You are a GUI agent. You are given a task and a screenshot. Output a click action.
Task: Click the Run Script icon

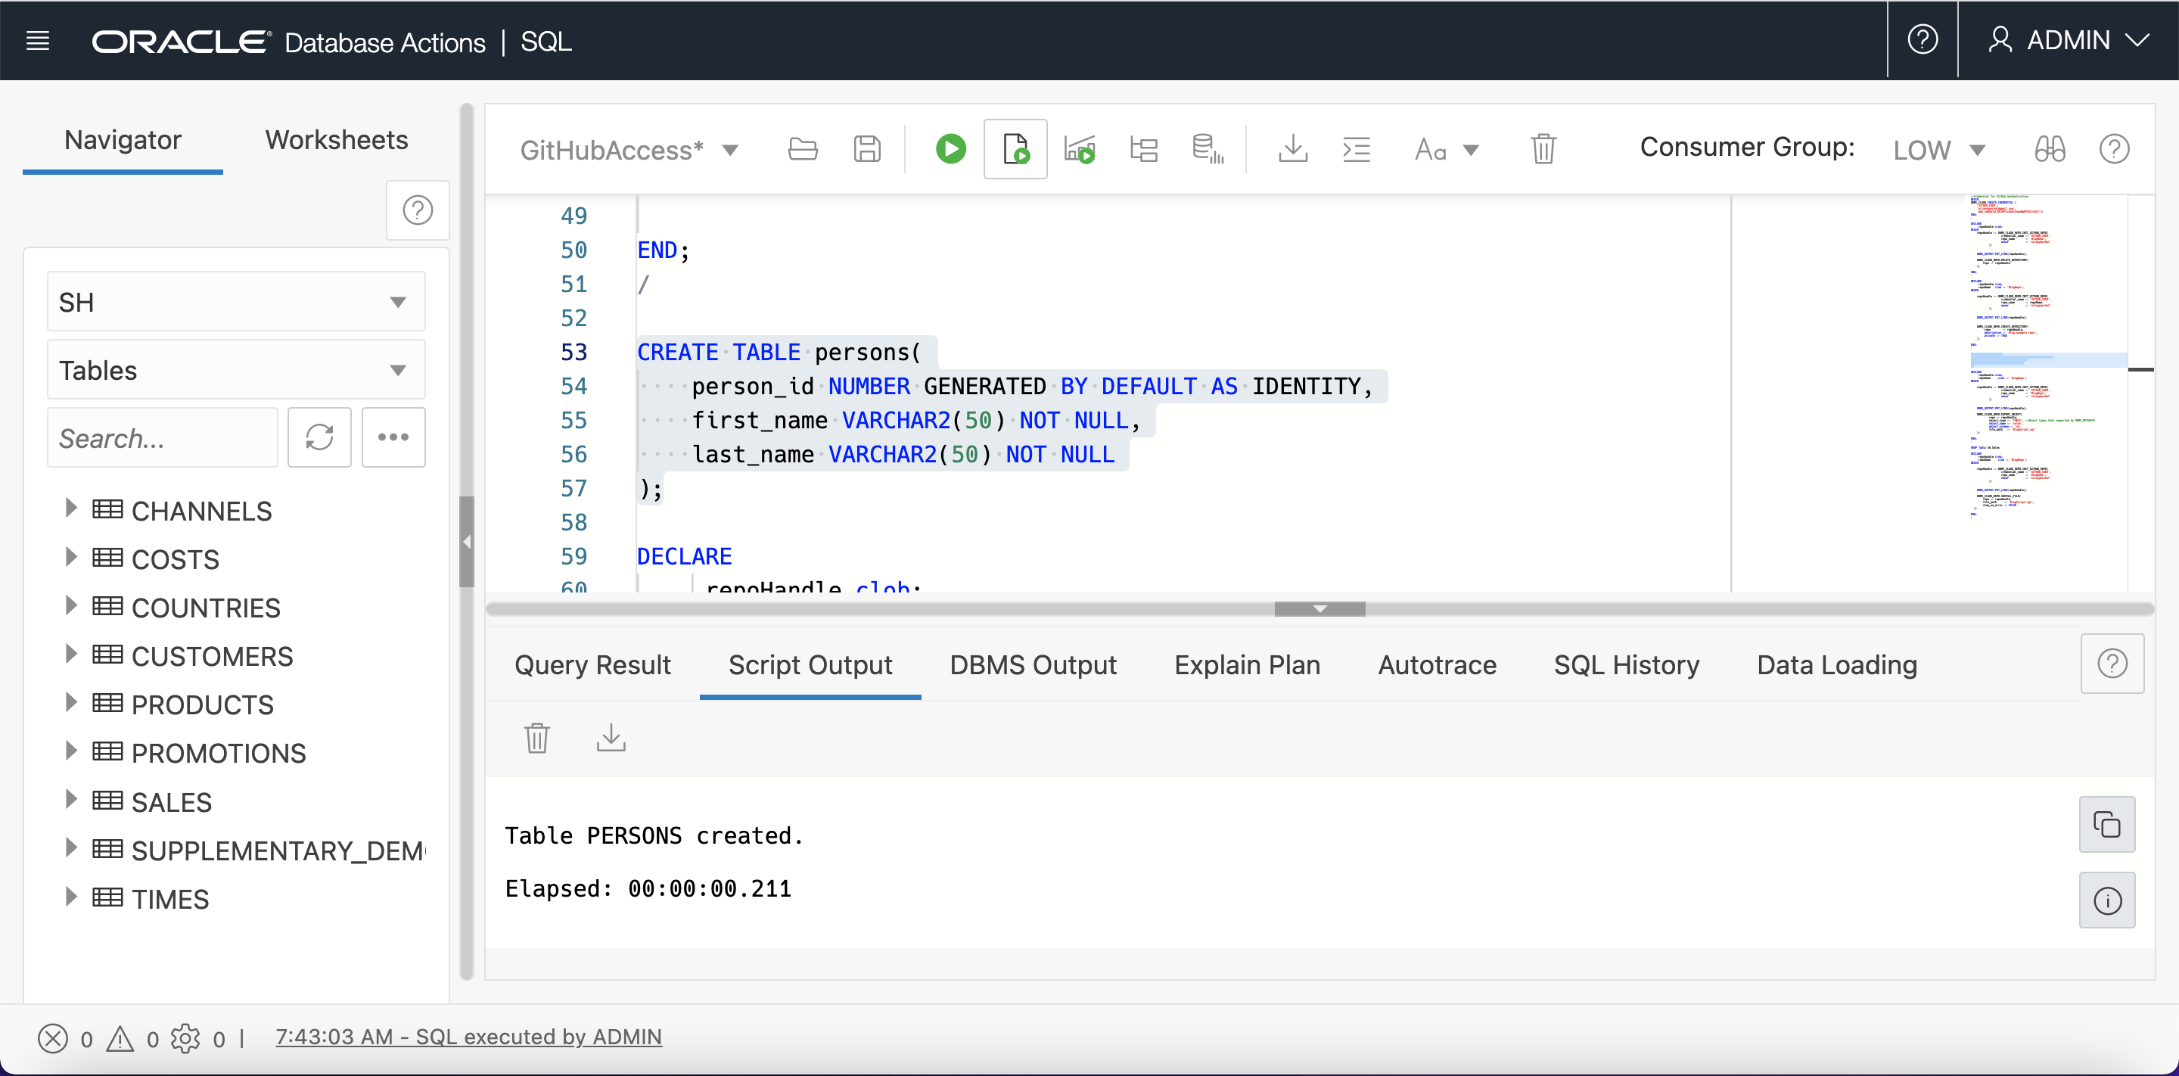(x=1015, y=150)
